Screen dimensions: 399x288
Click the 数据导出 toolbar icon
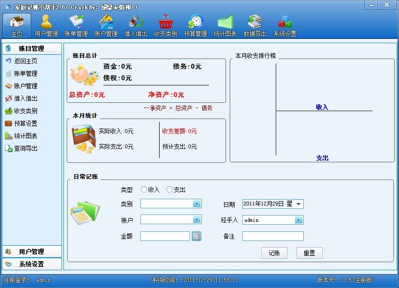(x=255, y=25)
